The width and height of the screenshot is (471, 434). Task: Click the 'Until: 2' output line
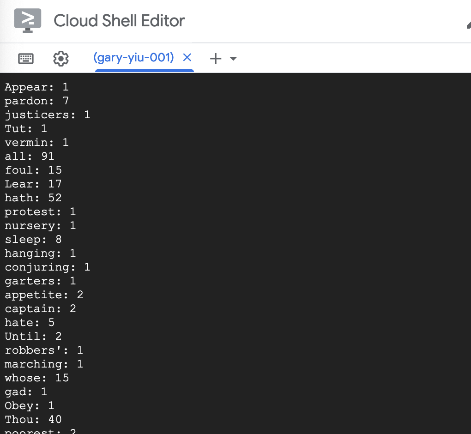[x=33, y=337]
